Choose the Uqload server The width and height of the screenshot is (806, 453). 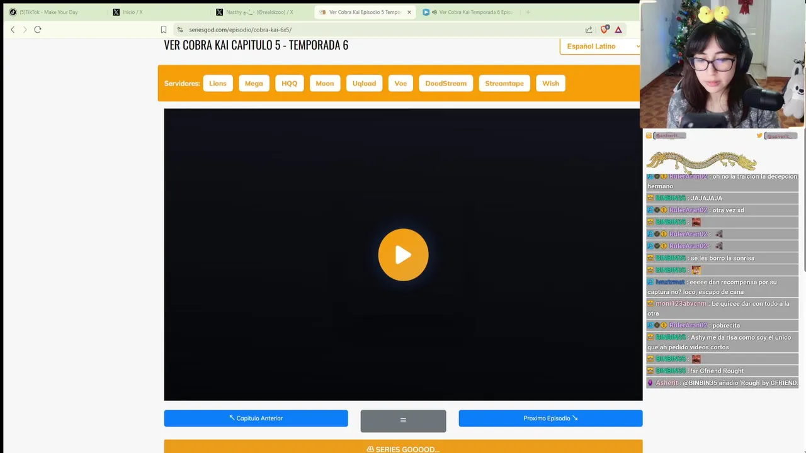(x=364, y=83)
